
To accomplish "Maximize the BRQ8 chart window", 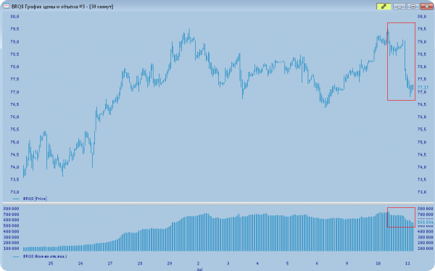I will click(413, 7).
